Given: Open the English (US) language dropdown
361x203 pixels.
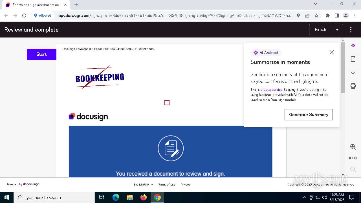Looking at the screenshot, I should pyautogui.click(x=144, y=185).
